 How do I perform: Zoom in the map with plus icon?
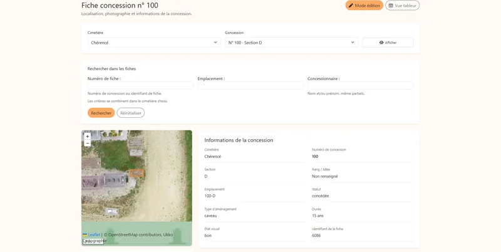click(87, 136)
